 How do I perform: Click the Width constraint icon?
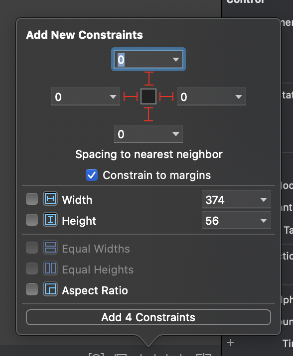click(x=50, y=199)
